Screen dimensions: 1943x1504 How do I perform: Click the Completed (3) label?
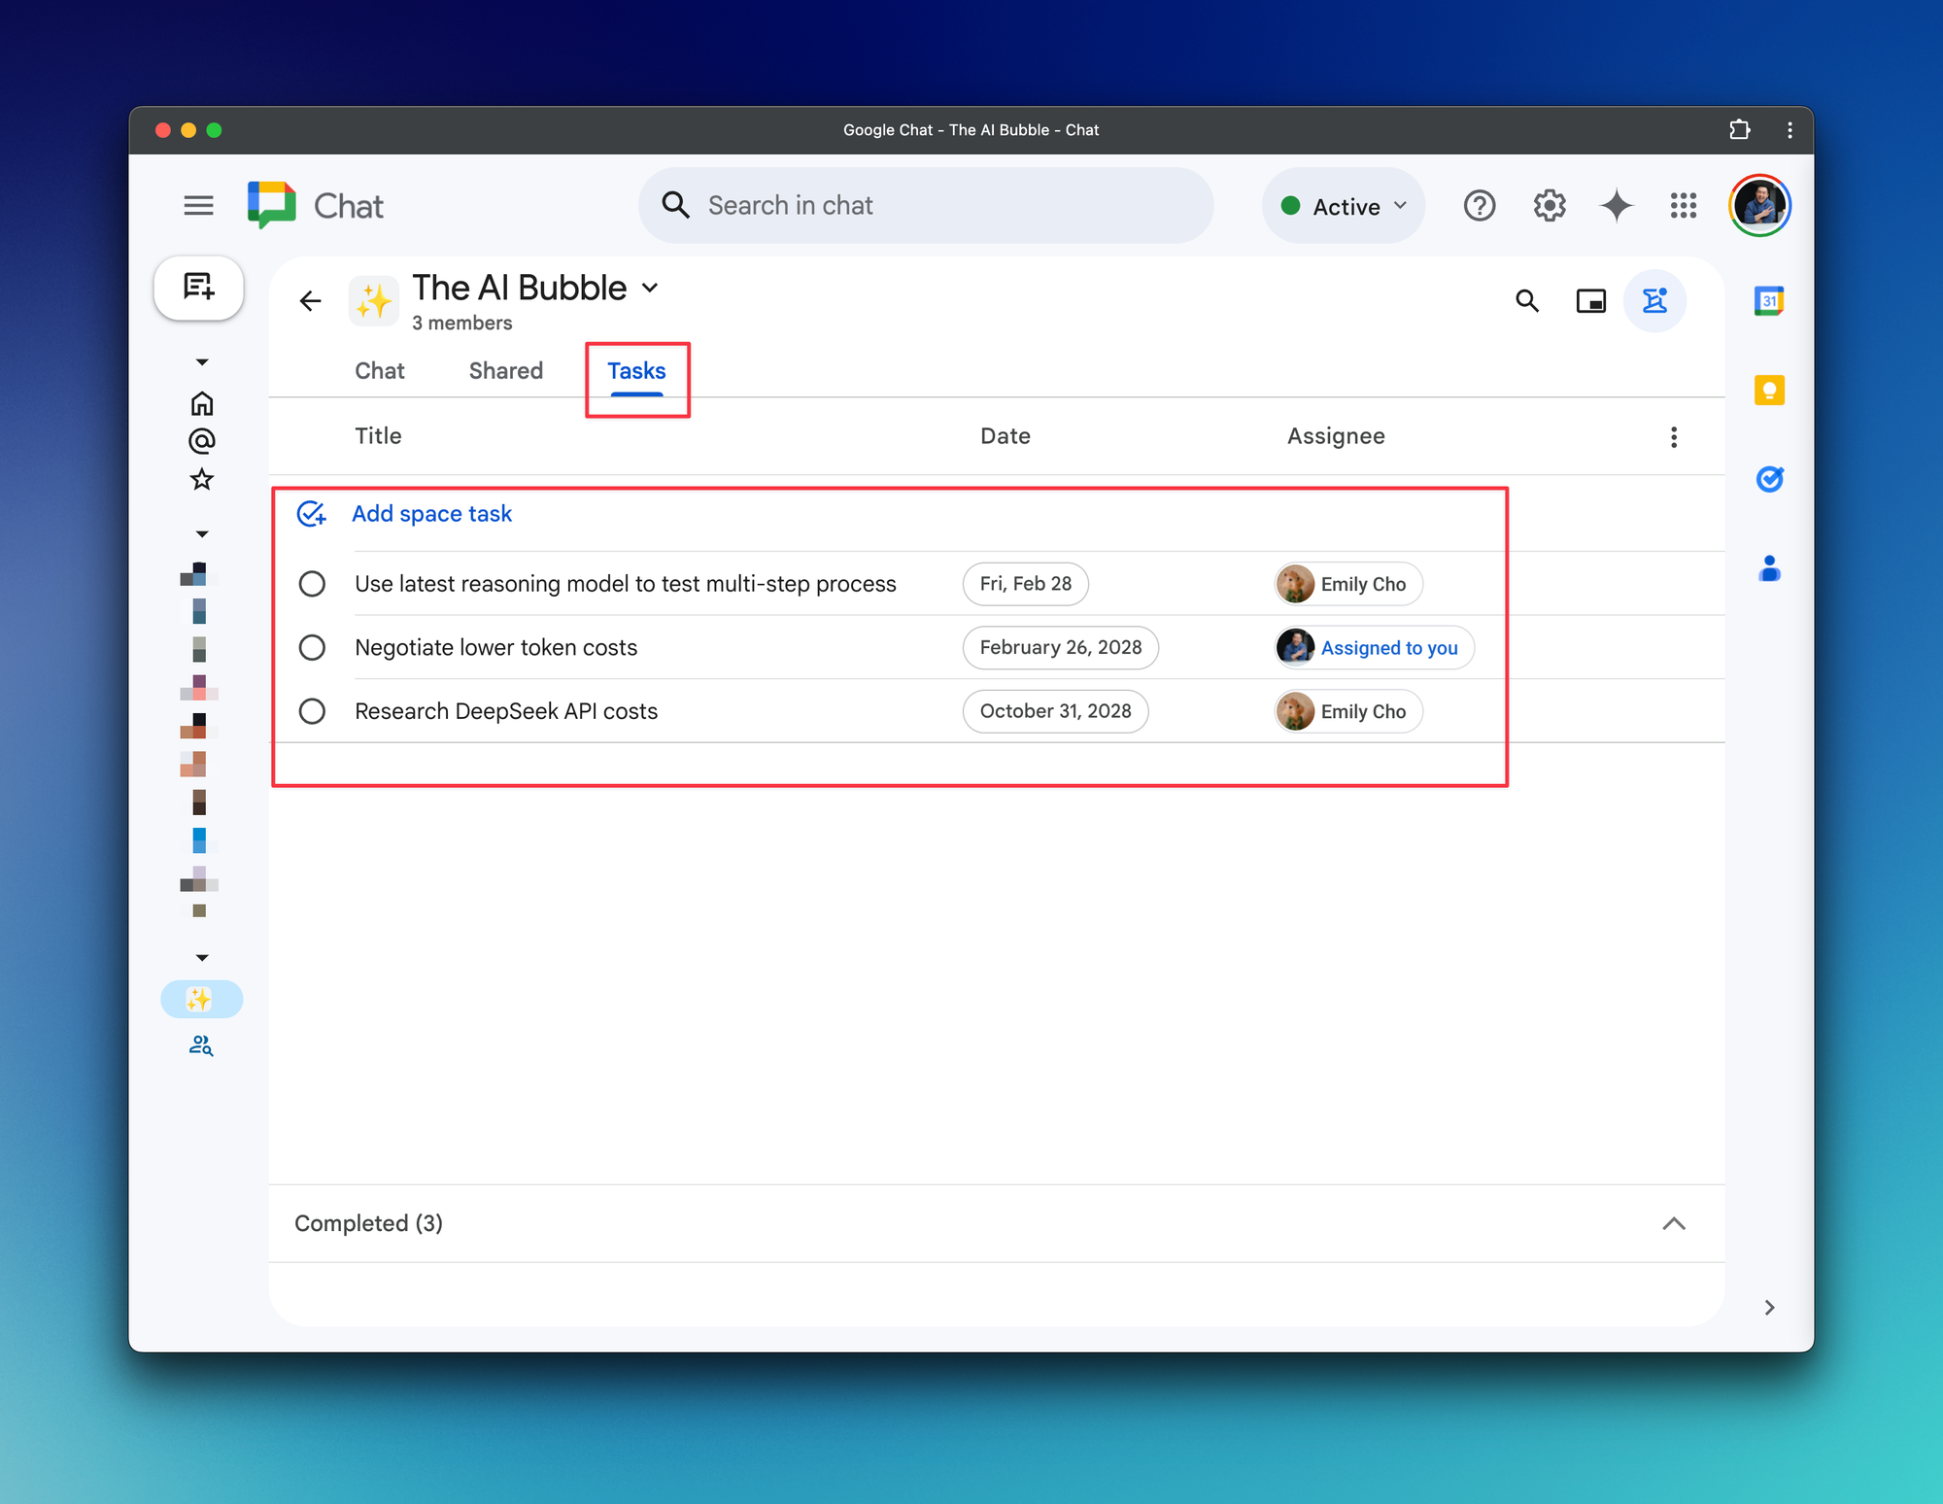tap(369, 1224)
